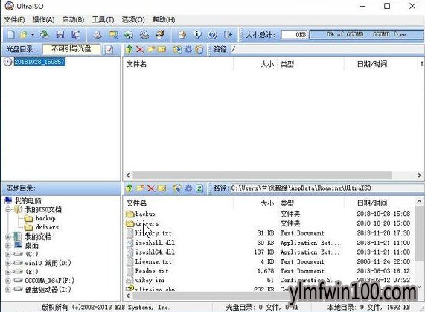Click the 650MB capacity progress bar
The width and height of the screenshot is (425, 312).
[366, 34]
